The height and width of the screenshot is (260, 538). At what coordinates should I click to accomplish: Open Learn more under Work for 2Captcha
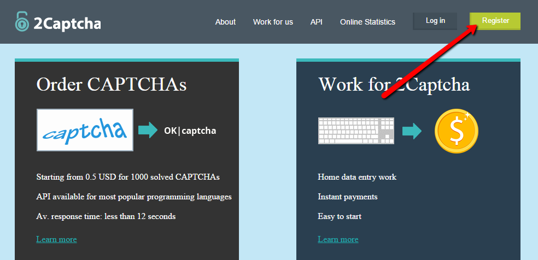click(338, 239)
